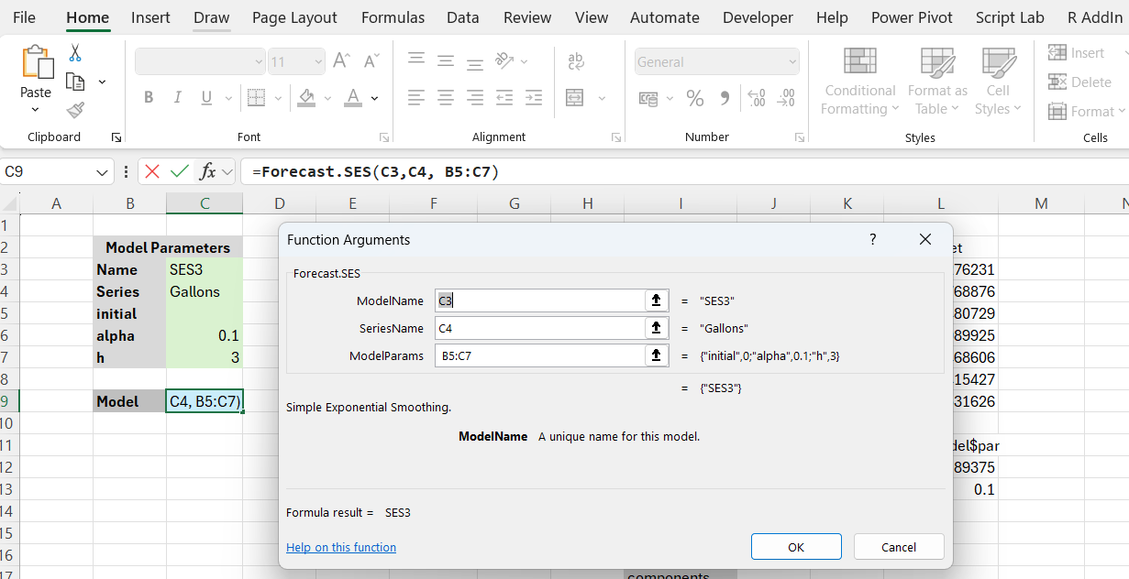
Task: Open Format as Table dropdown
Action: 937,81
